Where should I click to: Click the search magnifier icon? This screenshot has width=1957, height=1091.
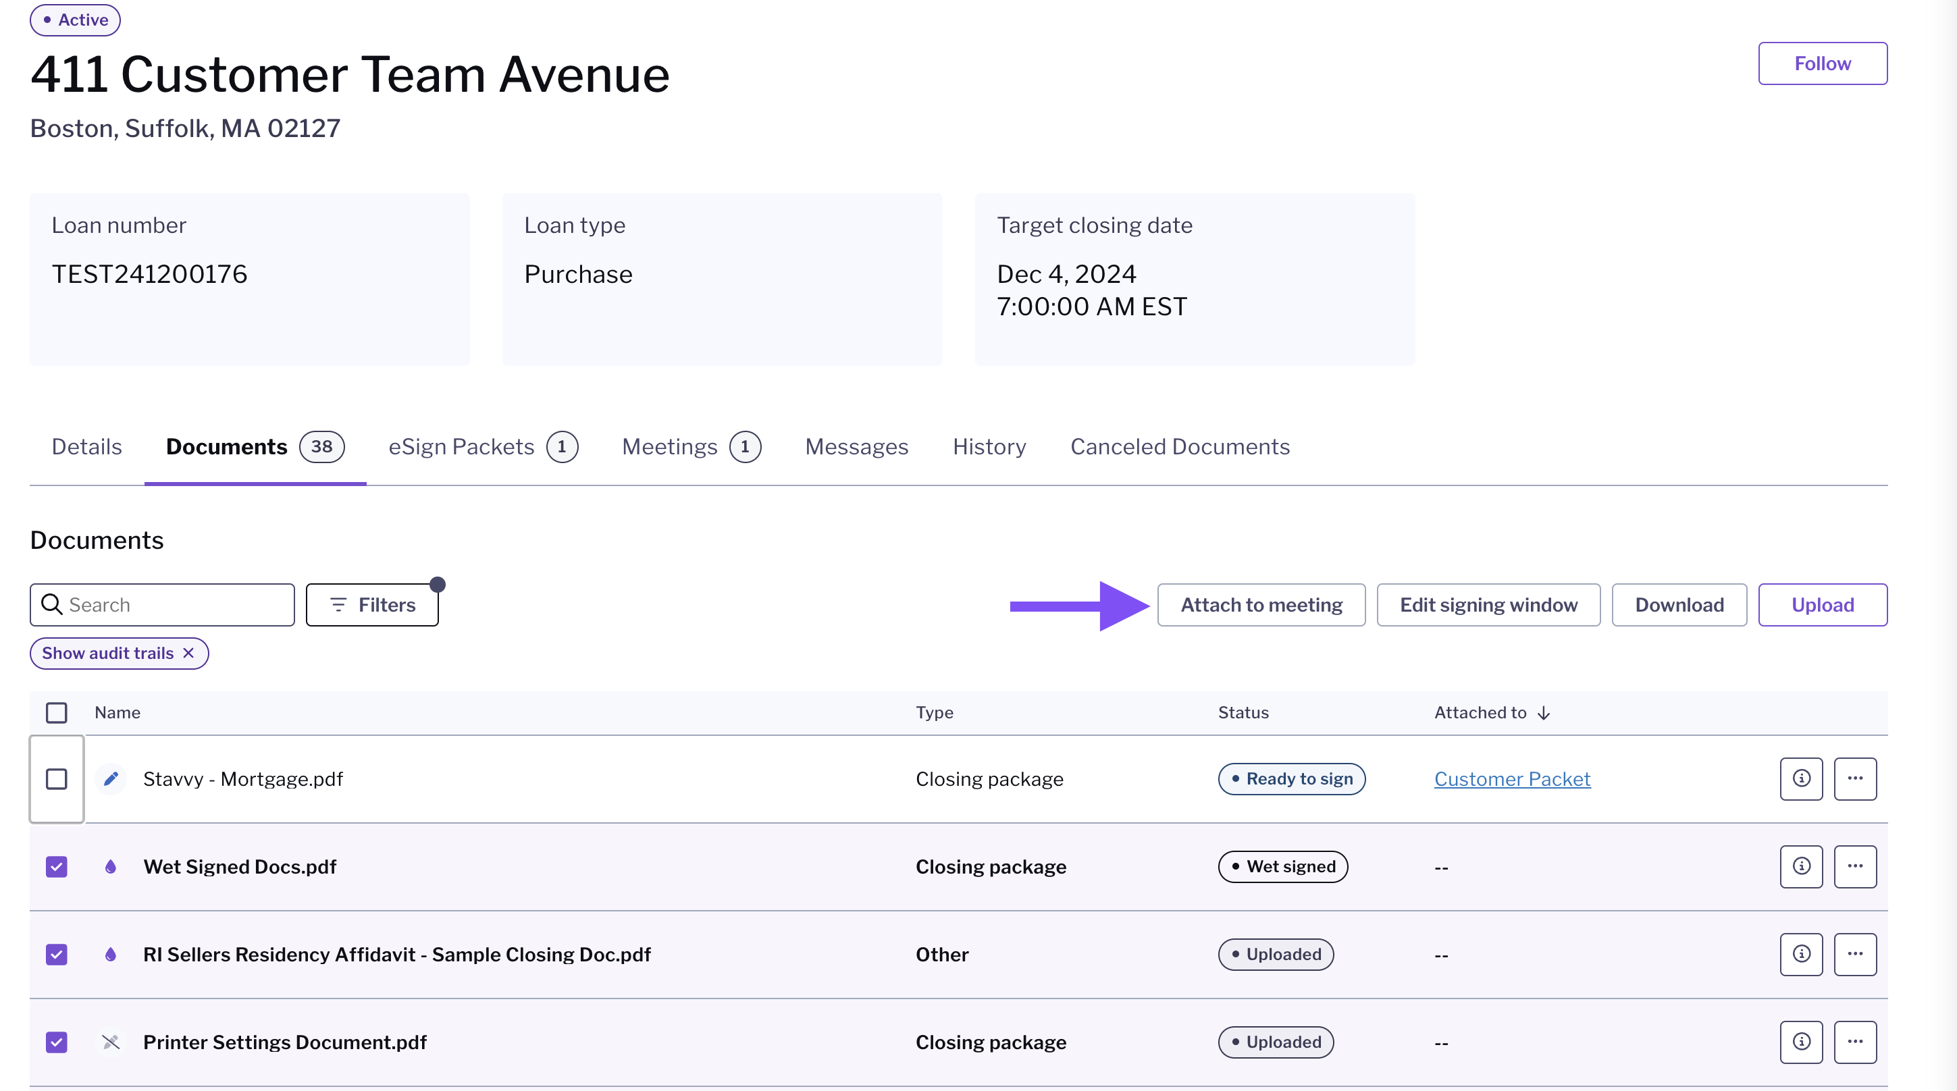(51, 604)
